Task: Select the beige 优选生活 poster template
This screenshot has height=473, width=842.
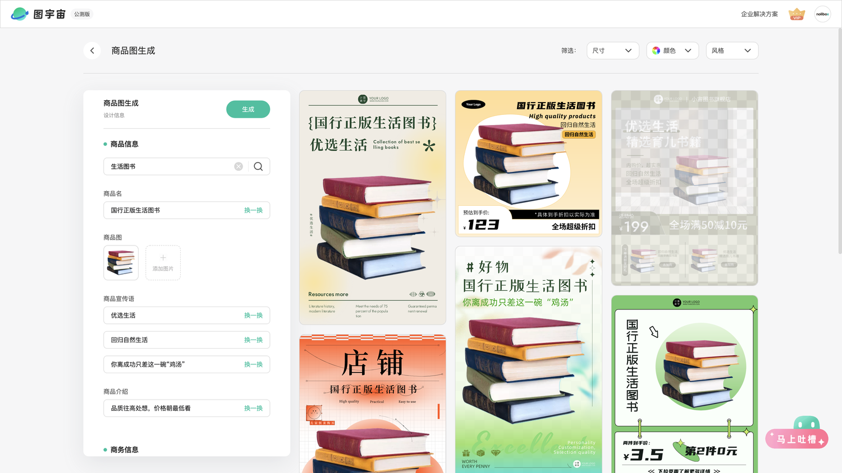Action: [373, 207]
